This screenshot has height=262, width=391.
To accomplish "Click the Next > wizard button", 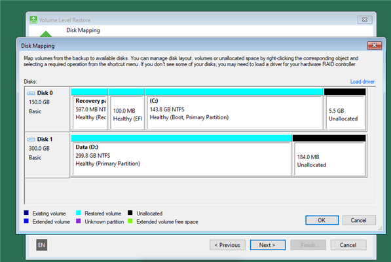I will pyautogui.click(x=268, y=245).
